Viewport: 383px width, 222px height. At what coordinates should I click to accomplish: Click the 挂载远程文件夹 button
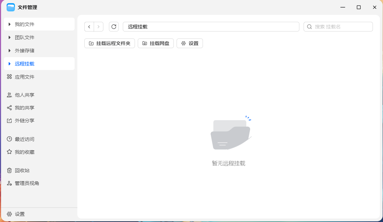[x=110, y=43]
